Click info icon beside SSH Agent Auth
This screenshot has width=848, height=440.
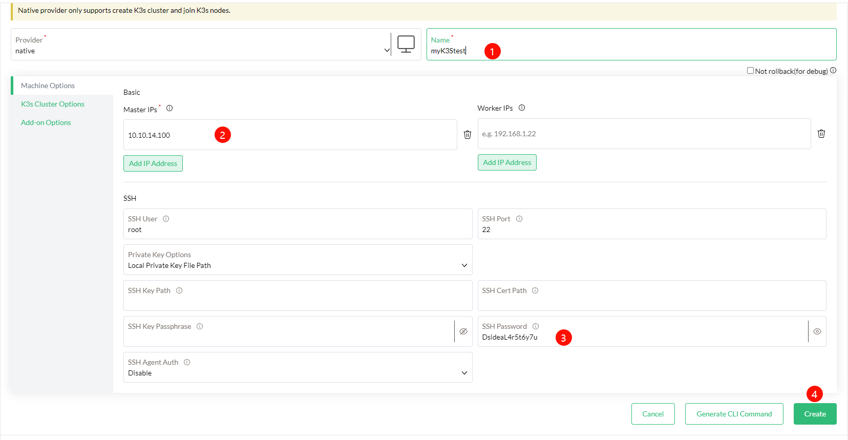point(187,362)
